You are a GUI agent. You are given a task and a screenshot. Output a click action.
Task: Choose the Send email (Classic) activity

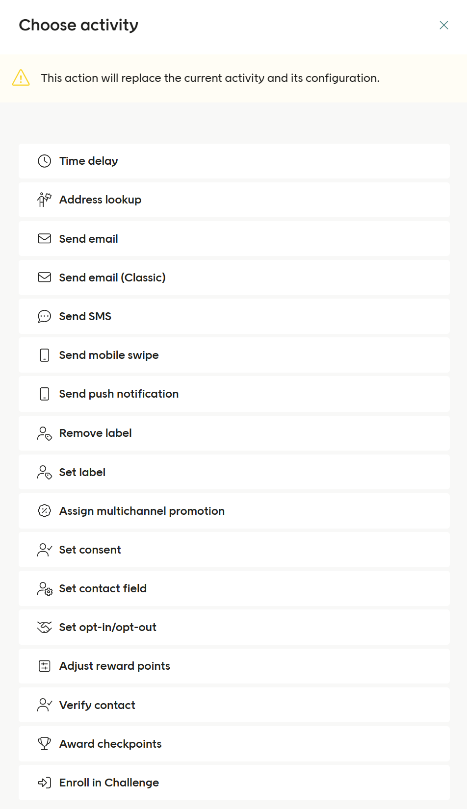click(x=112, y=278)
